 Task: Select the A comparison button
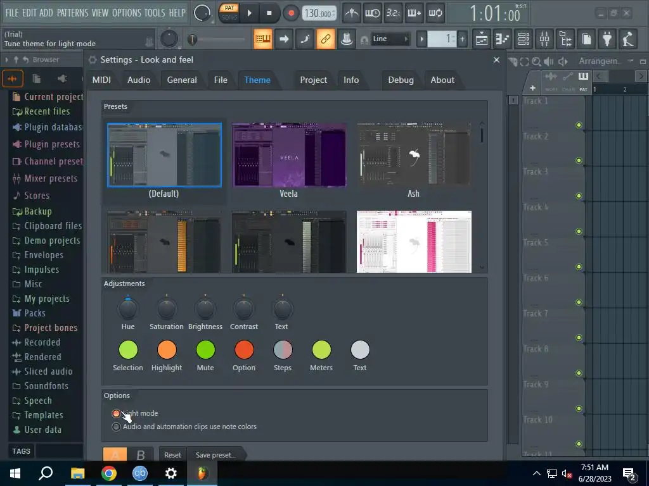coord(115,455)
